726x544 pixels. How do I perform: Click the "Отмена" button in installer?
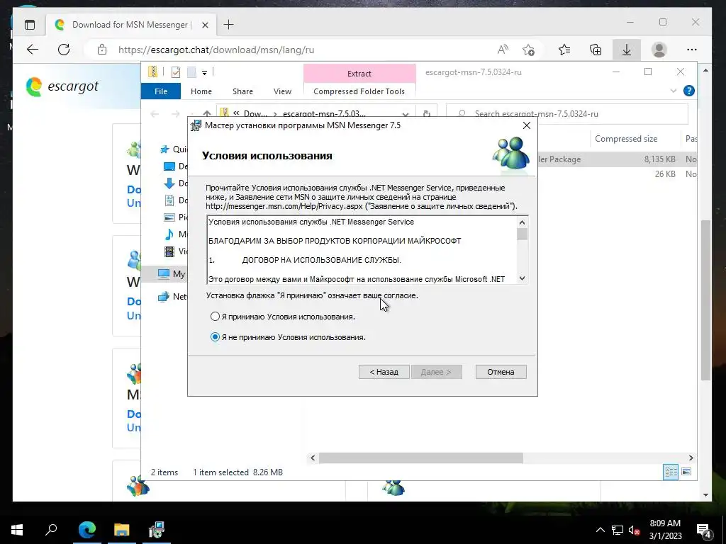(x=501, y=372)
